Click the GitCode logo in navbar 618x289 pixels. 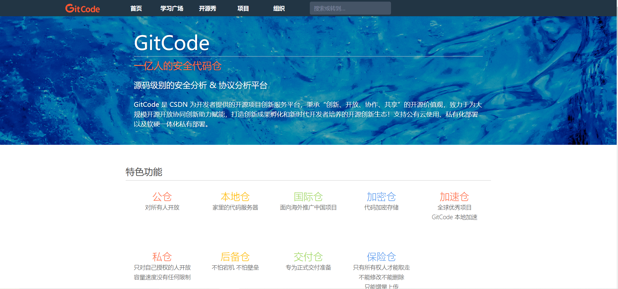coord(82,8)
